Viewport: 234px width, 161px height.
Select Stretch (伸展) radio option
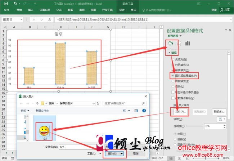(175, 134)
